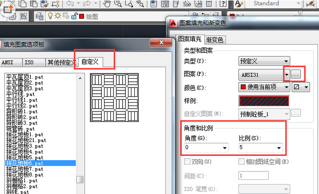Viewport: 319px width, 194px height.
Task: Click the Undo arrow
Action: point(70,3)
